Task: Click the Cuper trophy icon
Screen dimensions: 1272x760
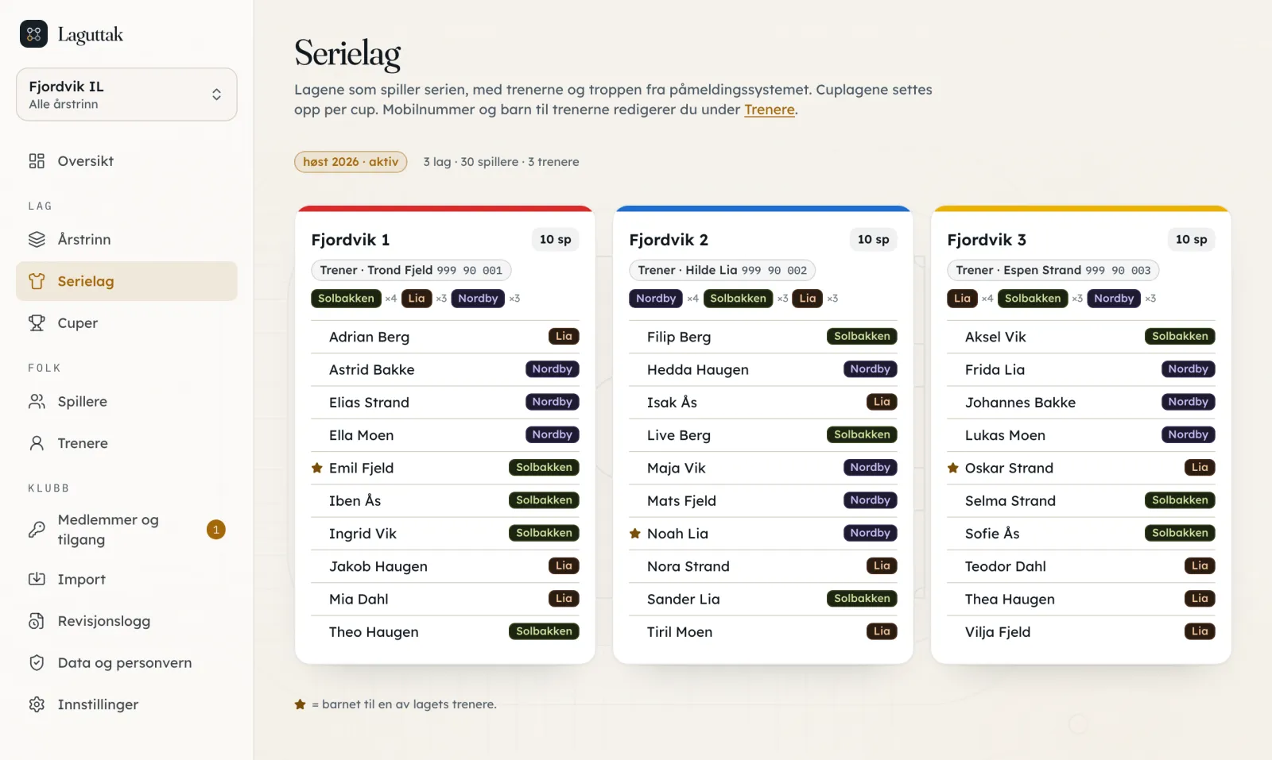Action: [37, 323]
